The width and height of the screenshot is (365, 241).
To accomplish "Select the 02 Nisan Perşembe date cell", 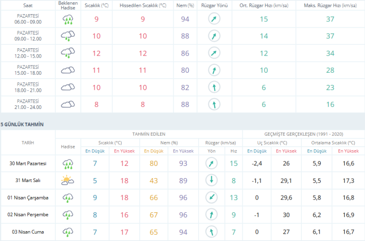I will click(28, 215).
